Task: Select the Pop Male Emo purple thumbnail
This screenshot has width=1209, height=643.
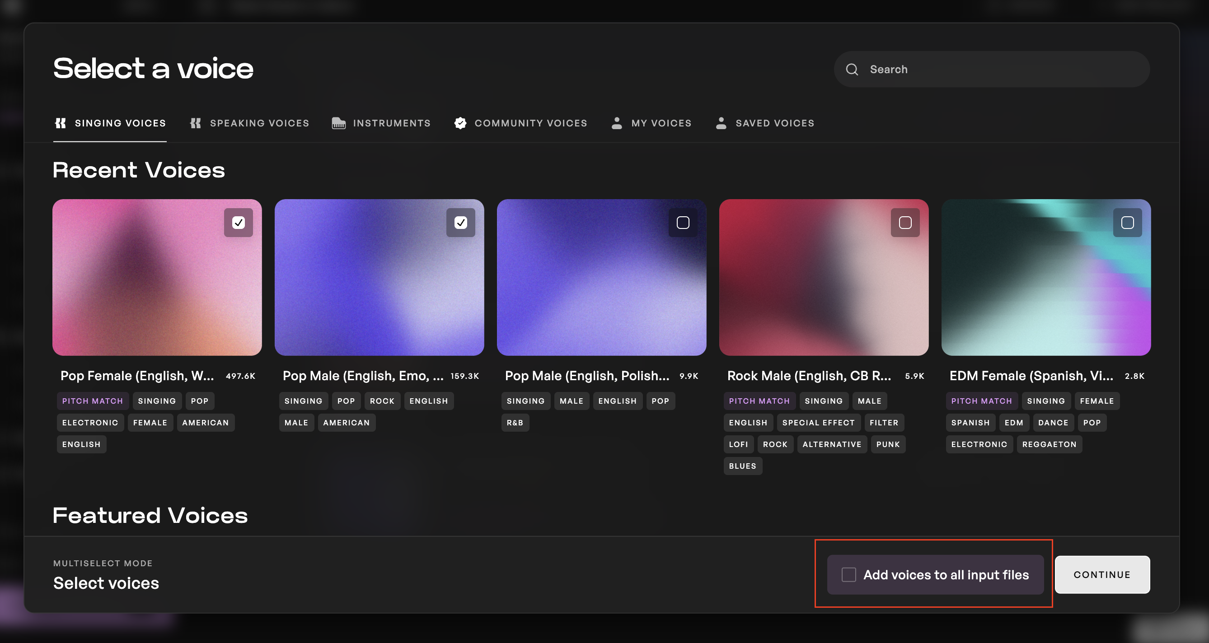Action: pos(379,277)
